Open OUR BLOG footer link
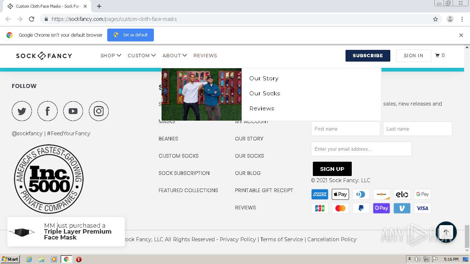 click(248, 173)
